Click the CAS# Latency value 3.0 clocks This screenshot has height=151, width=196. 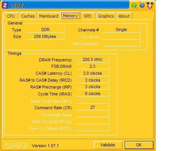coord(93,73)
